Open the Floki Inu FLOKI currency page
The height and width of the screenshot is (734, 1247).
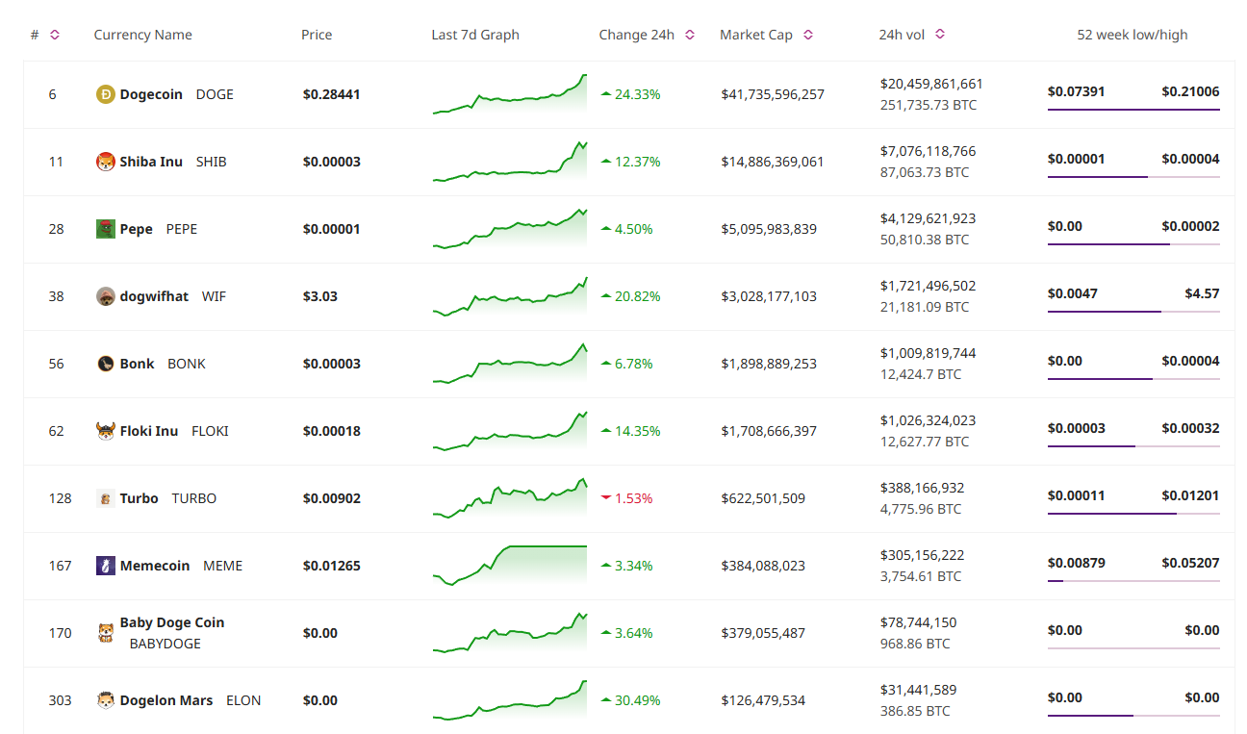[x=150, y=430]
